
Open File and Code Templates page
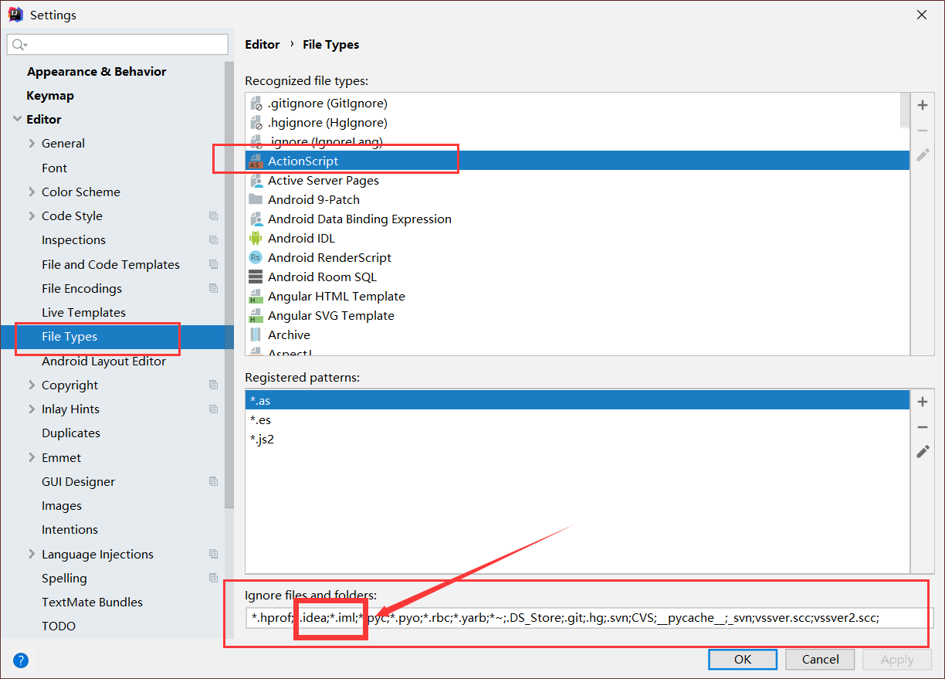point(110,265)
